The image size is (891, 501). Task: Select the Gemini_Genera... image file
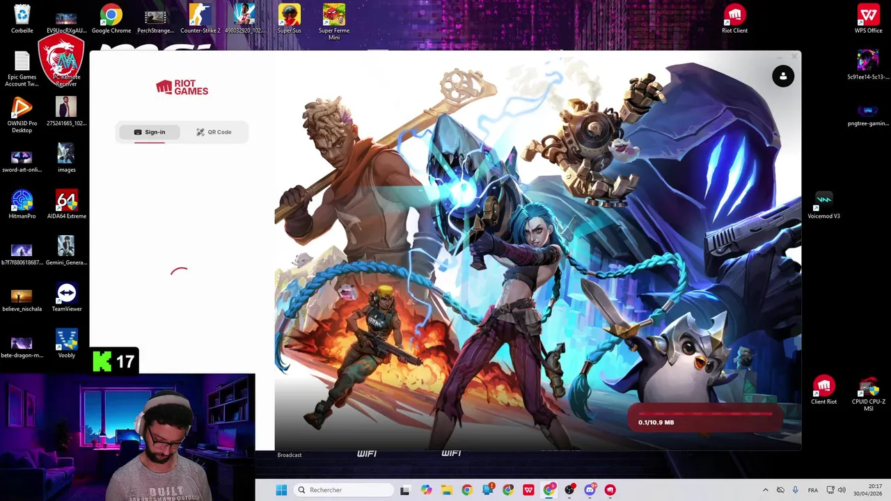(66, 251)
